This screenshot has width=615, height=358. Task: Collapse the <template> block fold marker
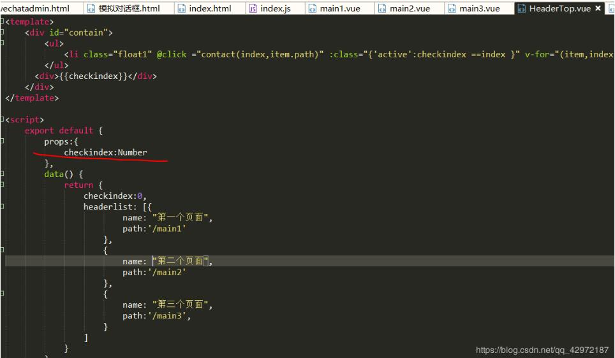[x=2, y=21]
